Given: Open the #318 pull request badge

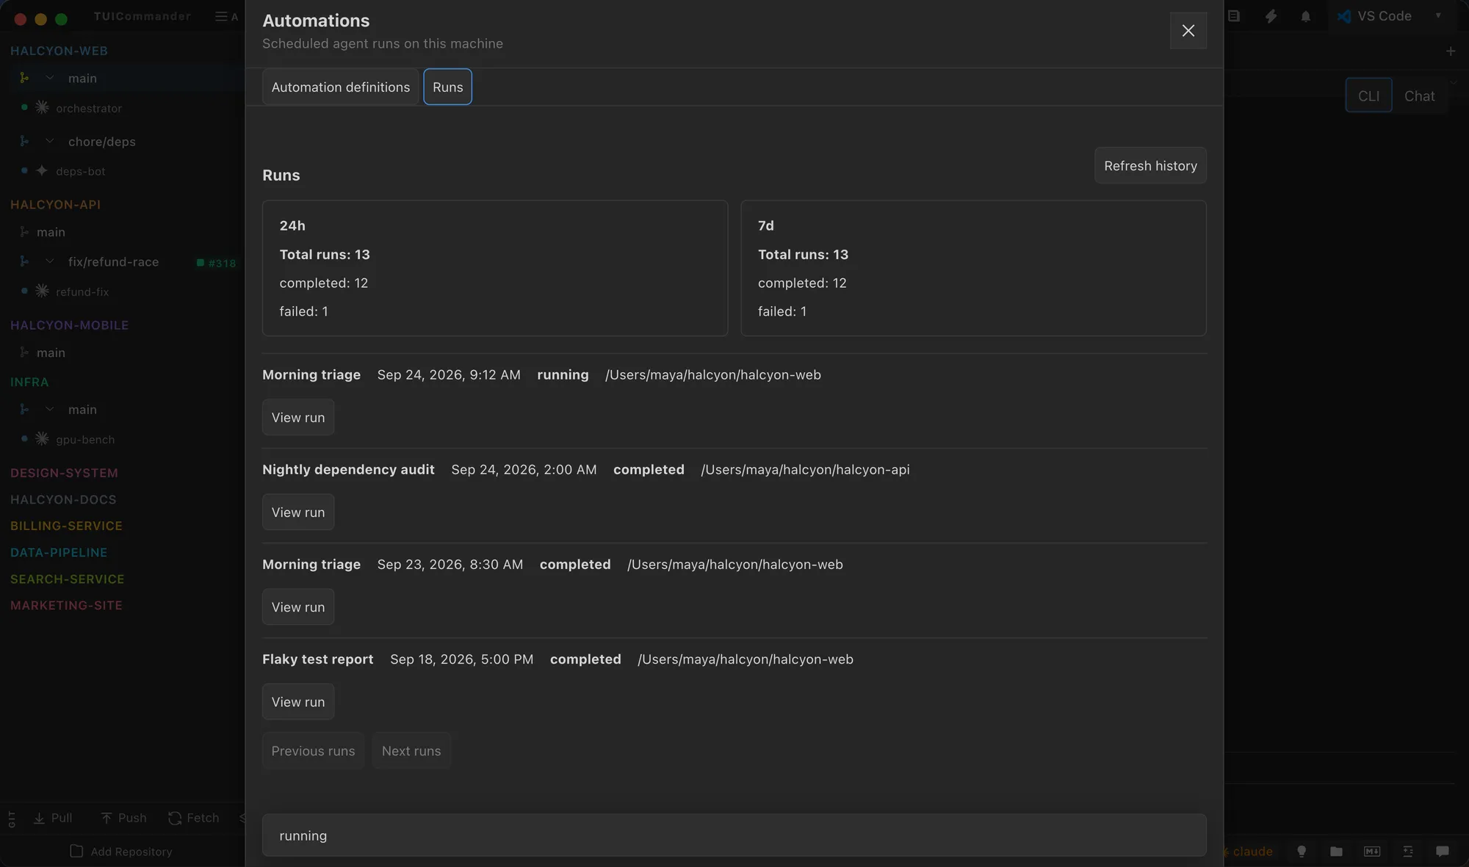Looking at the screenshot, I should coord(217,263).
